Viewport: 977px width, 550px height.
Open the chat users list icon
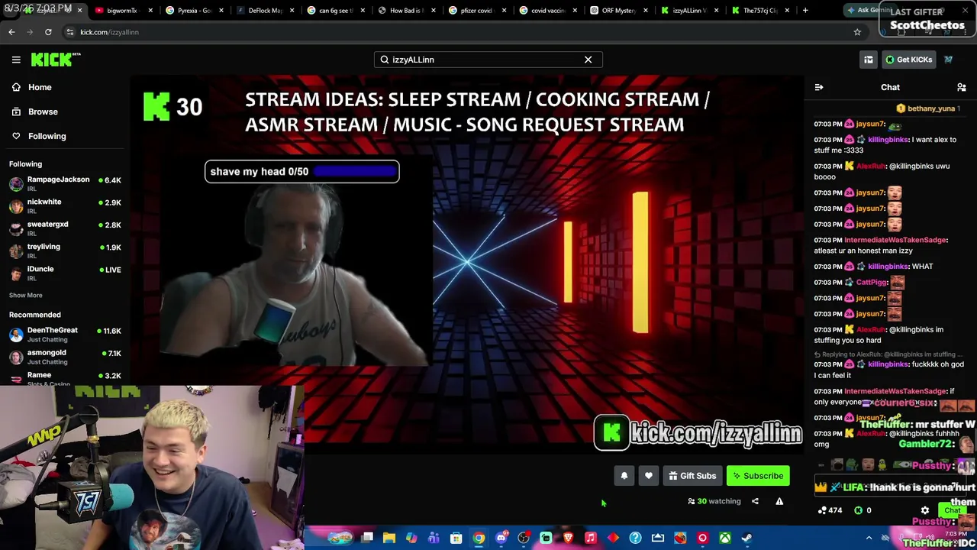point(962,87)
